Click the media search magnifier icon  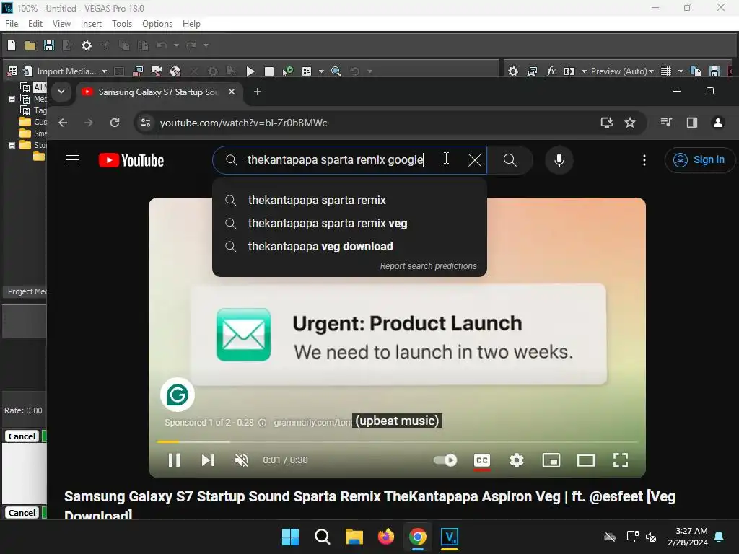336,71
